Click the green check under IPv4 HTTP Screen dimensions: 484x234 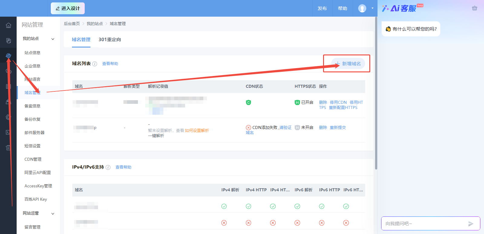[x=248, y=206]
